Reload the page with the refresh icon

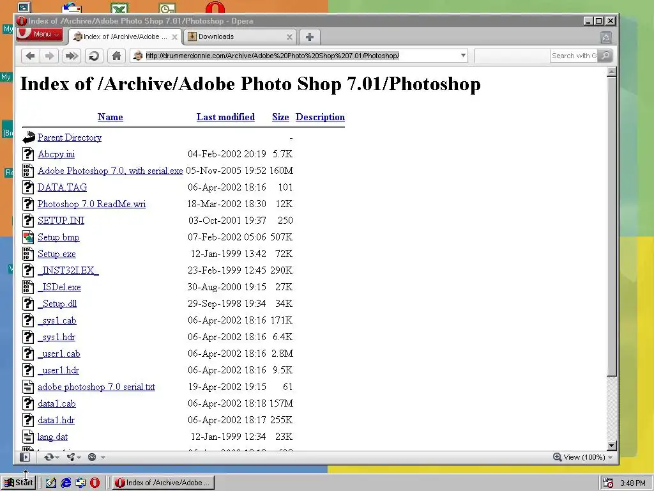(x=94, y=56)
